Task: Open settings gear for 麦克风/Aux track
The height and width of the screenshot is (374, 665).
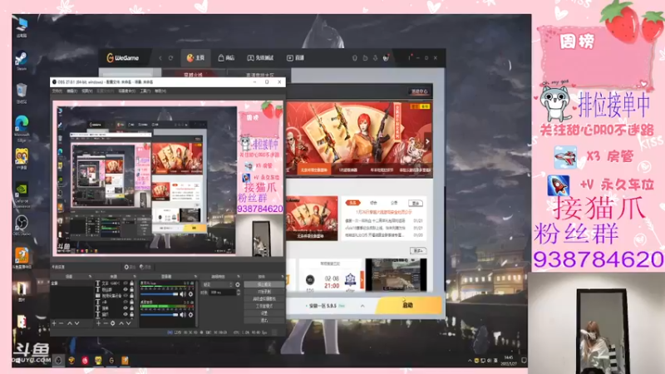Action: tap(191, 294)
